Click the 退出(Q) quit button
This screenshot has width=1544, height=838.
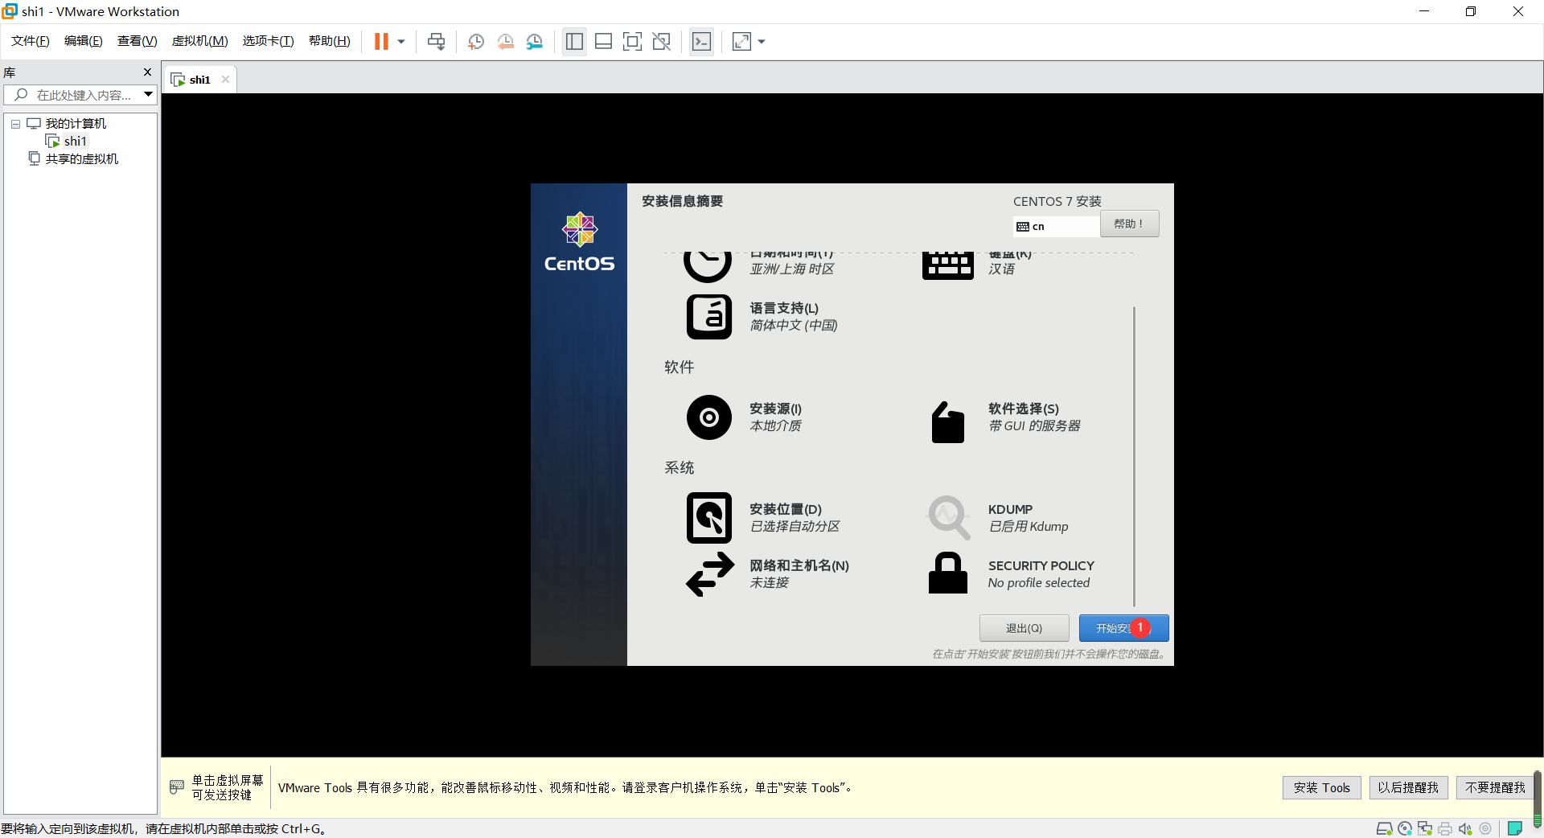[1024, 628]
